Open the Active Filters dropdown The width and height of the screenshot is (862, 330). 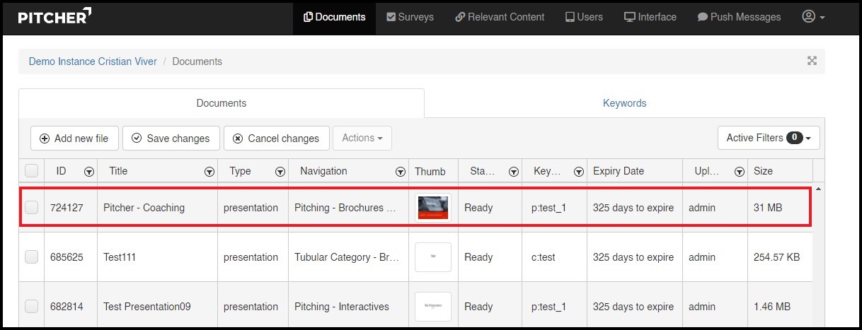(768, 138)
